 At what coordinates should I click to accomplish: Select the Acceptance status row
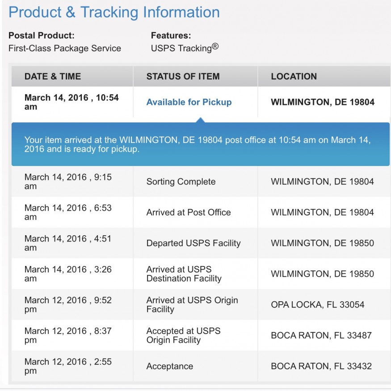pos(201,366)
